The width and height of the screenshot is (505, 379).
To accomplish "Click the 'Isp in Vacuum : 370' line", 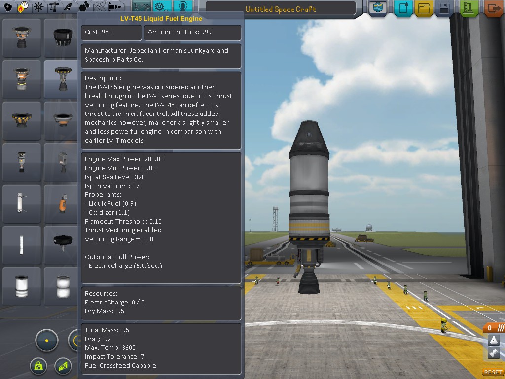I will point(113,186).
